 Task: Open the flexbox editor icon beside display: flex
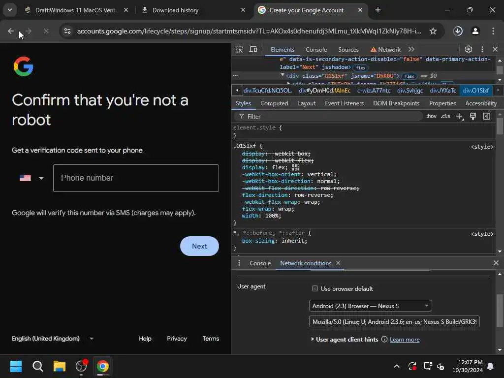coord(296,167)
